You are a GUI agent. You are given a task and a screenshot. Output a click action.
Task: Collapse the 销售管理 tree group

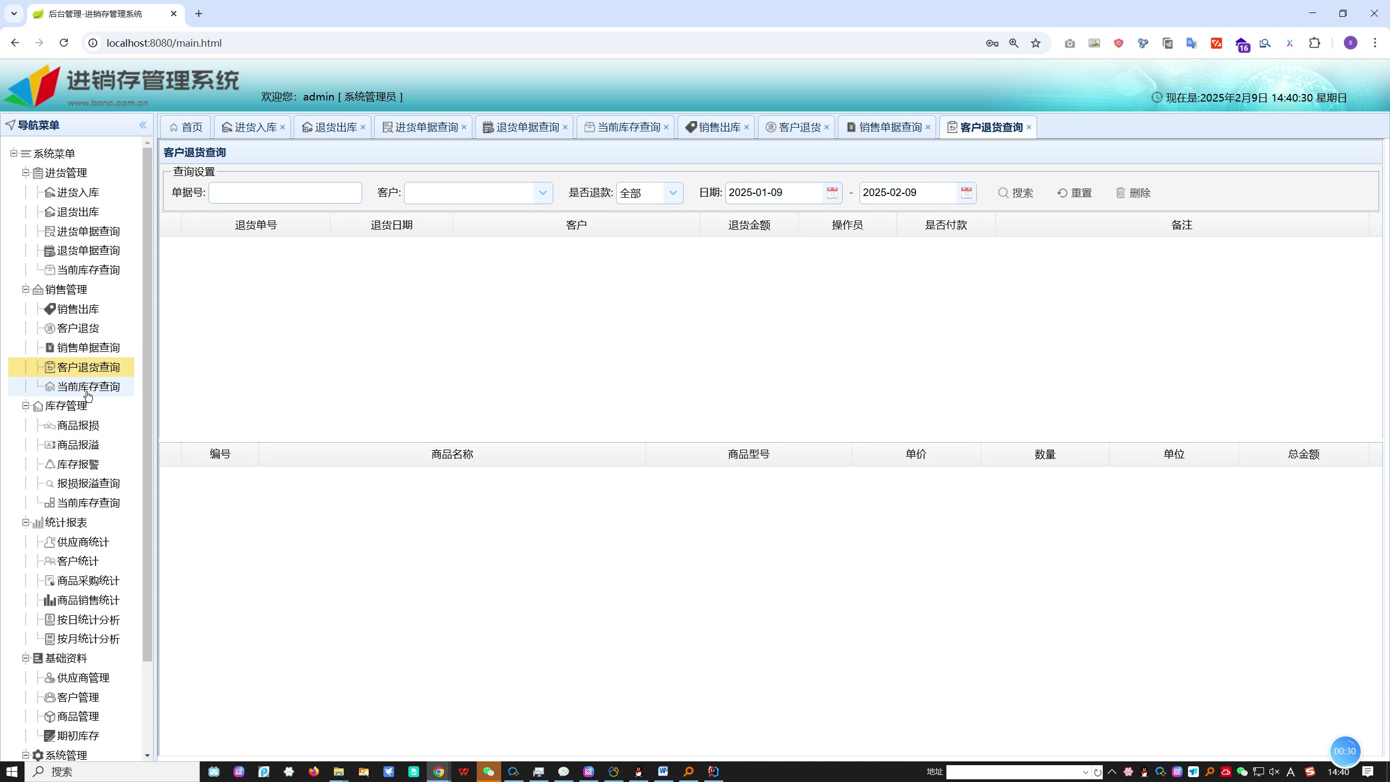point(26,289)
